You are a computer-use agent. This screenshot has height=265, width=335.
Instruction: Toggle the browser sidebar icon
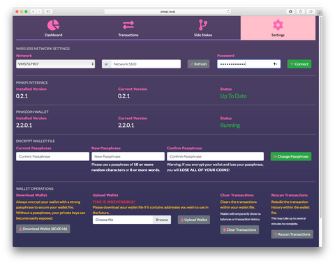coord(48,11)
